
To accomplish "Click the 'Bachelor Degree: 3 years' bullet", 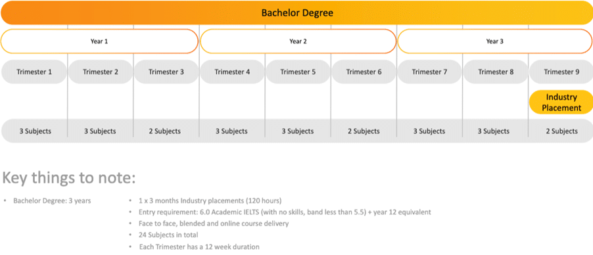I will [x=52, y=200].
